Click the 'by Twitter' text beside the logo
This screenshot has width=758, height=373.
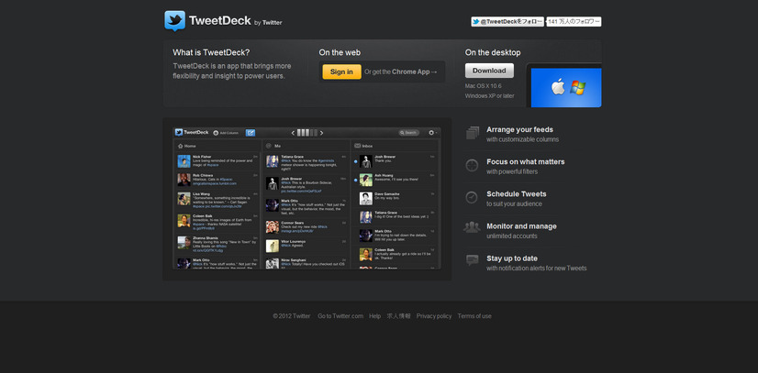(268, 23)
